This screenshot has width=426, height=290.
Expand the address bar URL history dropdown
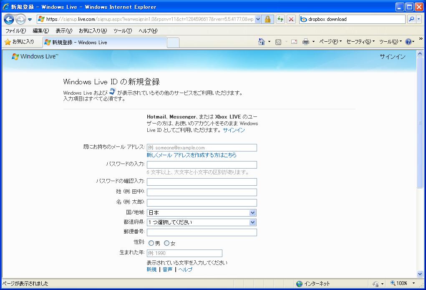258,19
